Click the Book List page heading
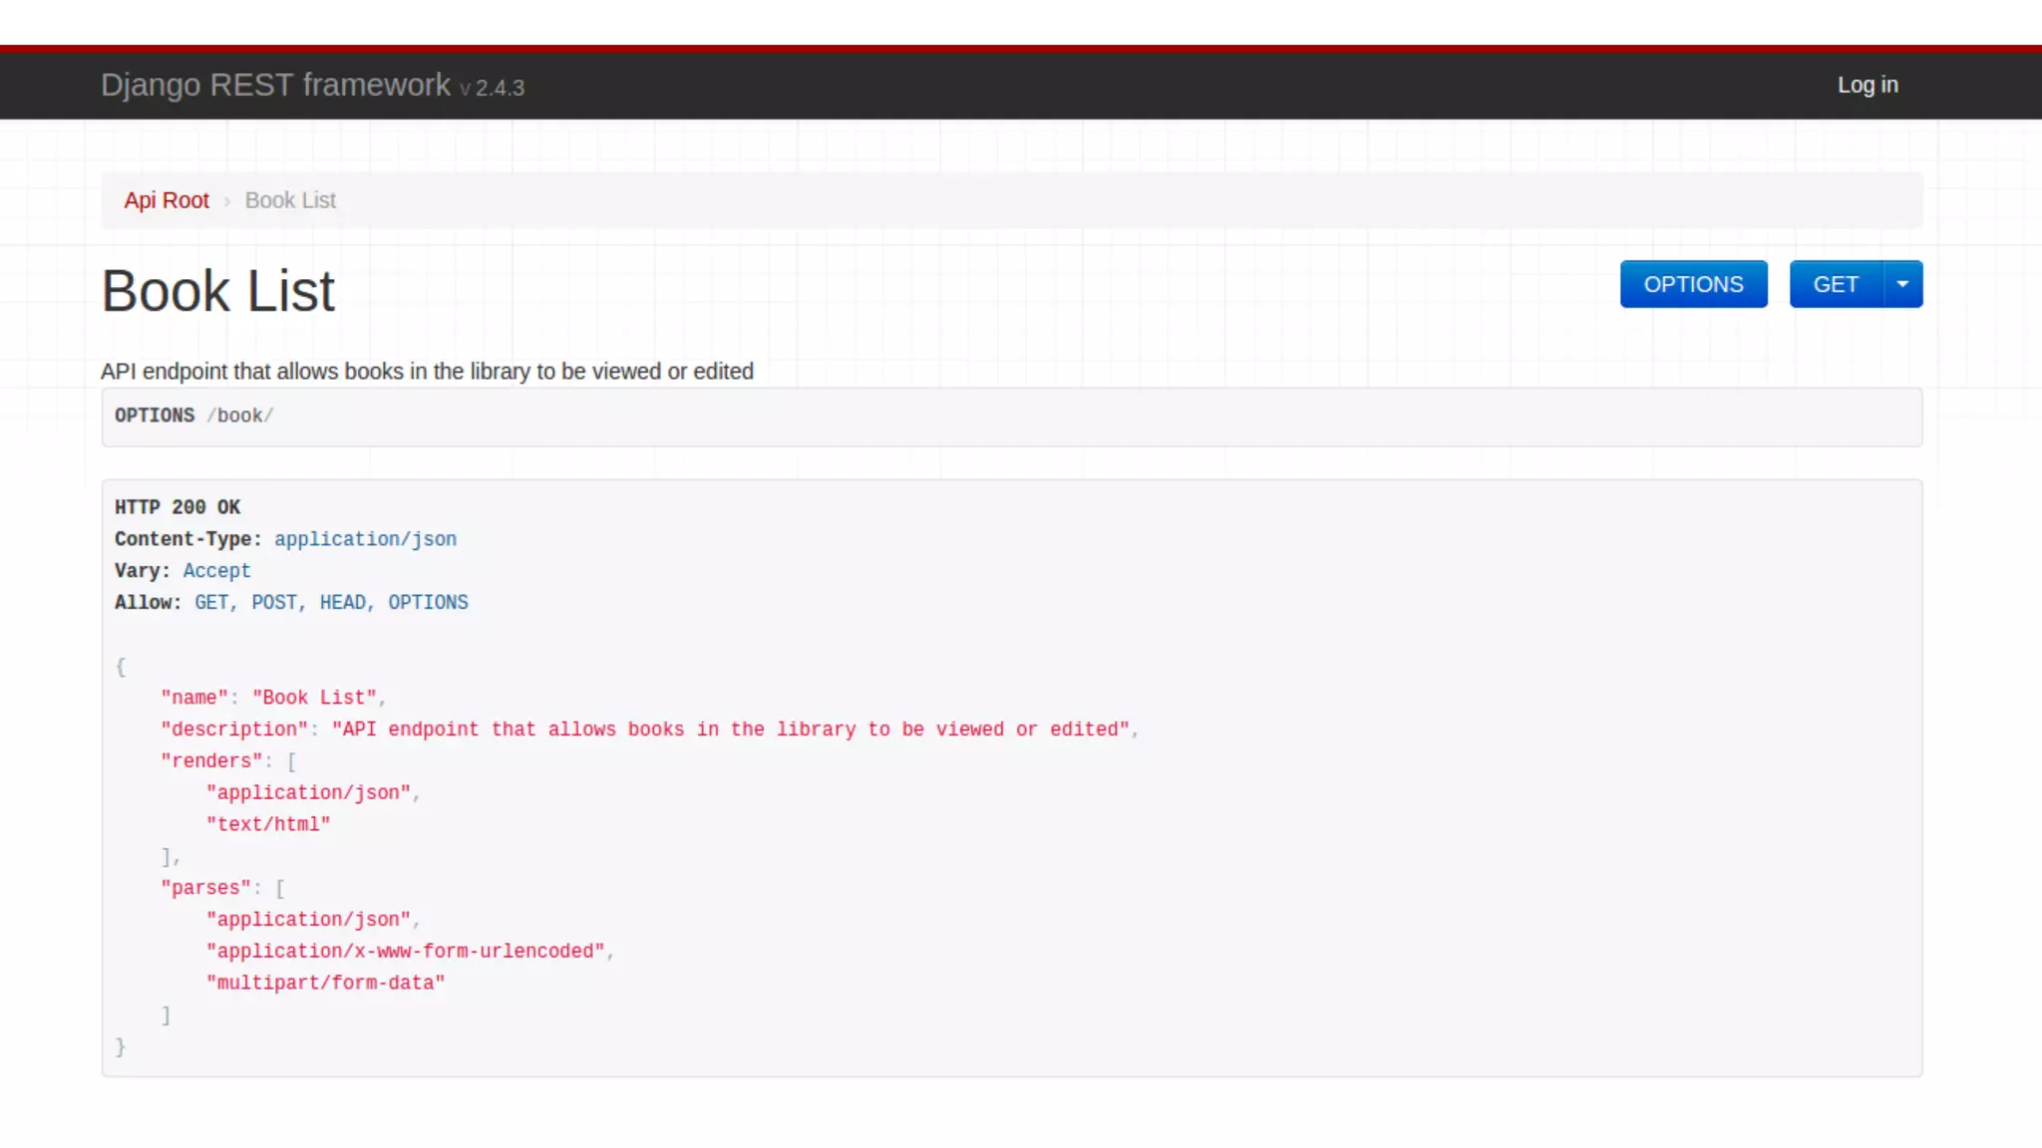 pyautogui.click(x=217, y=291)
